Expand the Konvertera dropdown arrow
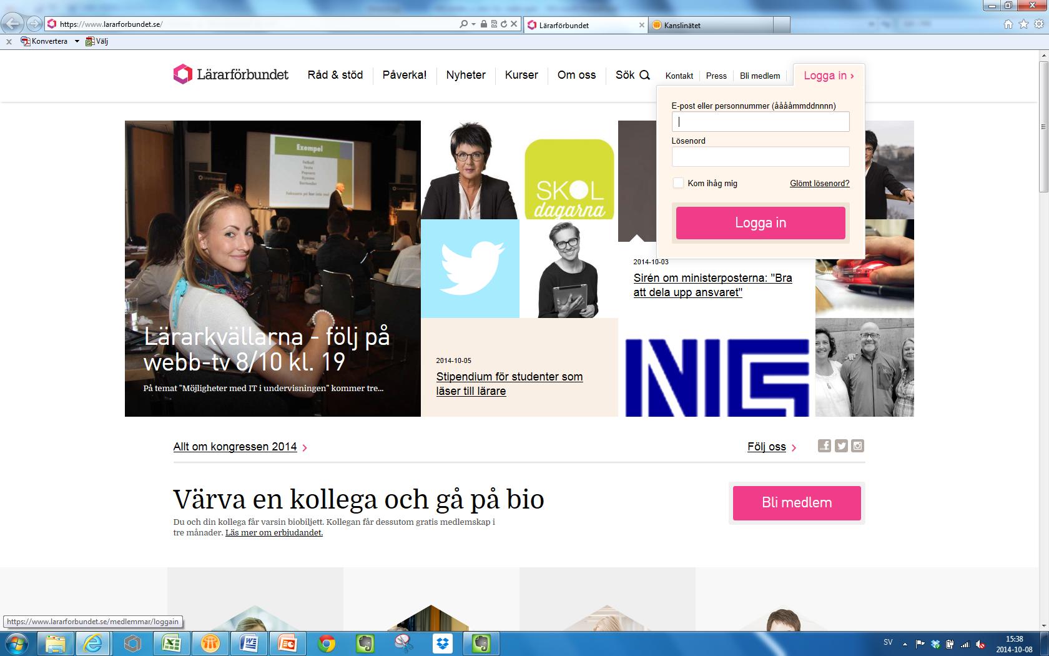 (77, 41)
